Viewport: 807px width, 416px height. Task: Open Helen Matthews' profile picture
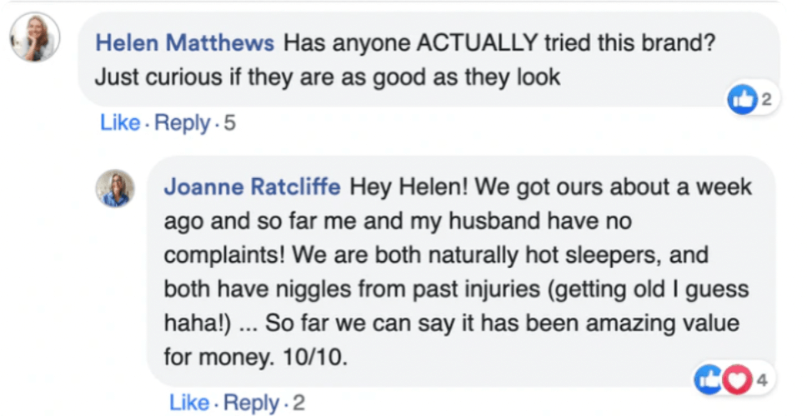[35, 37]
